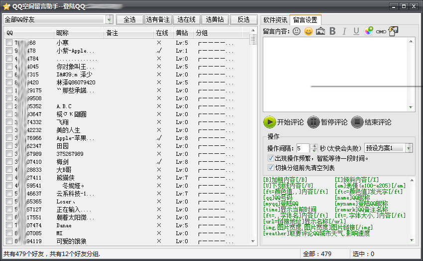Sort by the 在线 column header
This screenshot has width=423, height=261.
[x=164, y=33]
